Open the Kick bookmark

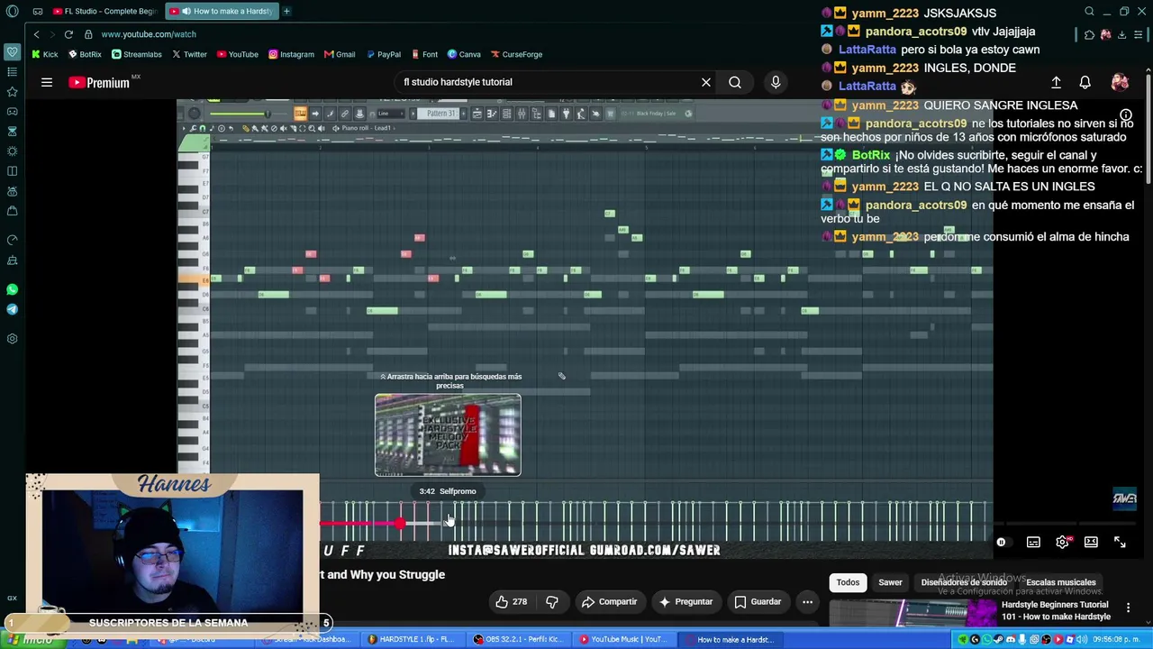[x=45, y=55]
